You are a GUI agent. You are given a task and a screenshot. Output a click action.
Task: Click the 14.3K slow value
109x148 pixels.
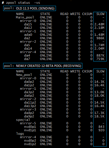tap(99, 82)
